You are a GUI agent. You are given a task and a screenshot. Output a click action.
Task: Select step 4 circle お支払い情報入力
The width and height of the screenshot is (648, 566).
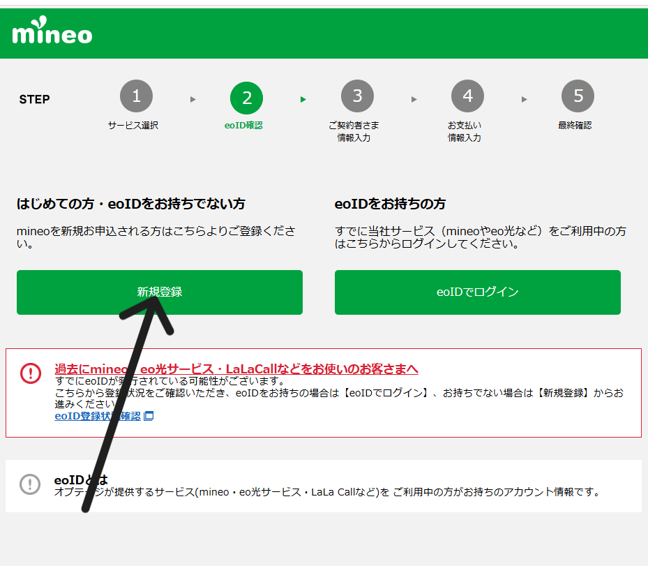point(468,96)
